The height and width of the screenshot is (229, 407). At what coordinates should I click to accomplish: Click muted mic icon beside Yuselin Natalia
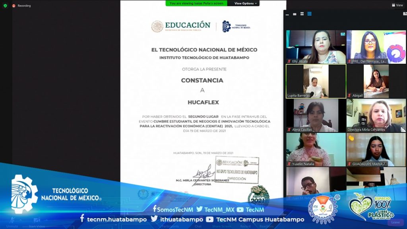[x=289, y=164]
